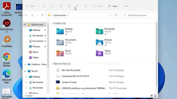
Task: Select the Screenshot file on the desktop
Action: 7,94
